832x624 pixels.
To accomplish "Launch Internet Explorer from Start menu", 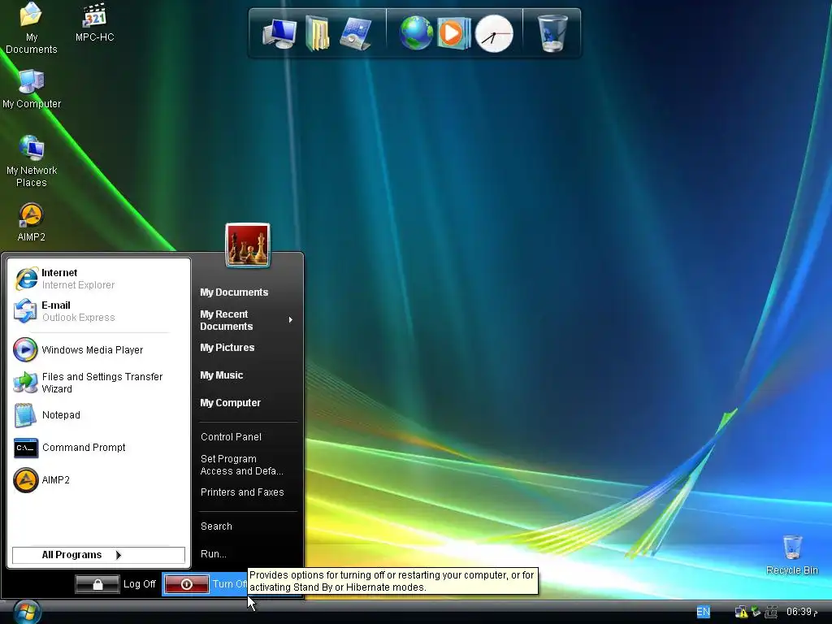I will [x=98, y=279].
